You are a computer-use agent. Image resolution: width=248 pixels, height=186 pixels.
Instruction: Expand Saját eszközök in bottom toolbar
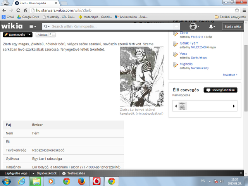tap(45, 173)
